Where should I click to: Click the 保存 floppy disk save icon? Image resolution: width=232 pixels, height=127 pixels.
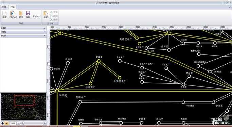(x=28, y=13)
